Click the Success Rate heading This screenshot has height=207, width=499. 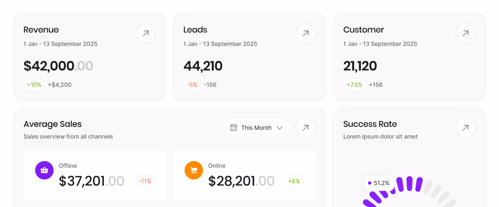tap(370, 124)
